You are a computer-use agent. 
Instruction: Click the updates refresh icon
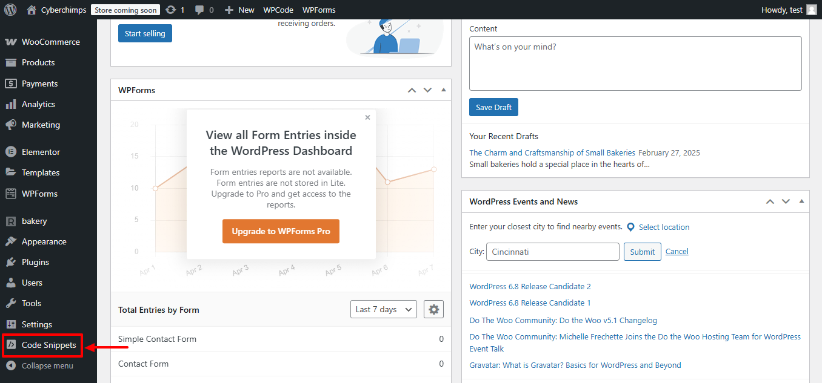click(170, 10)
